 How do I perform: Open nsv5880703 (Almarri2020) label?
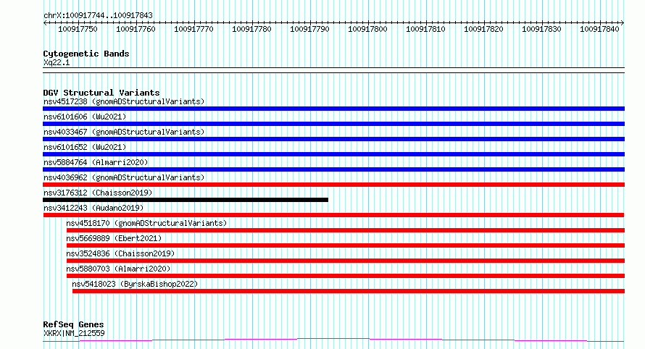pos(118,269)
